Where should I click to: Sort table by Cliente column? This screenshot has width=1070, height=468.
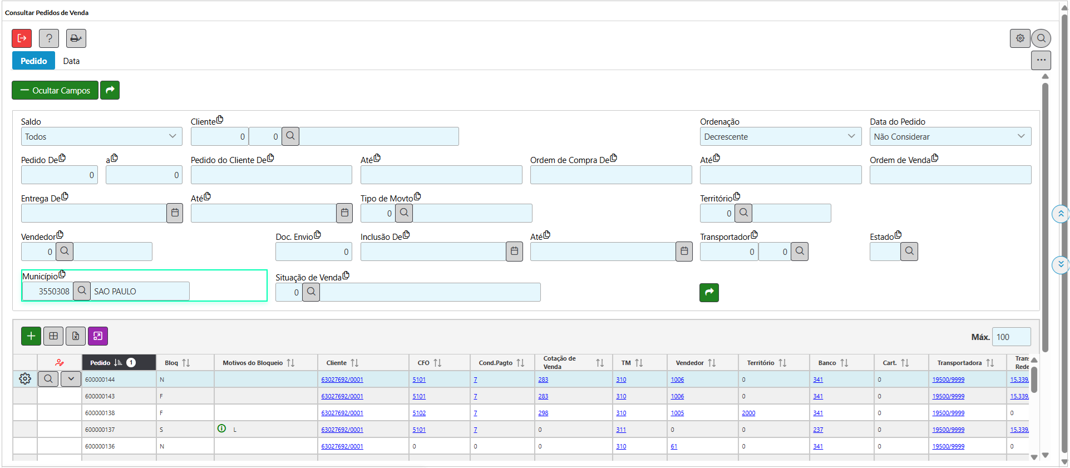[354, 363]
